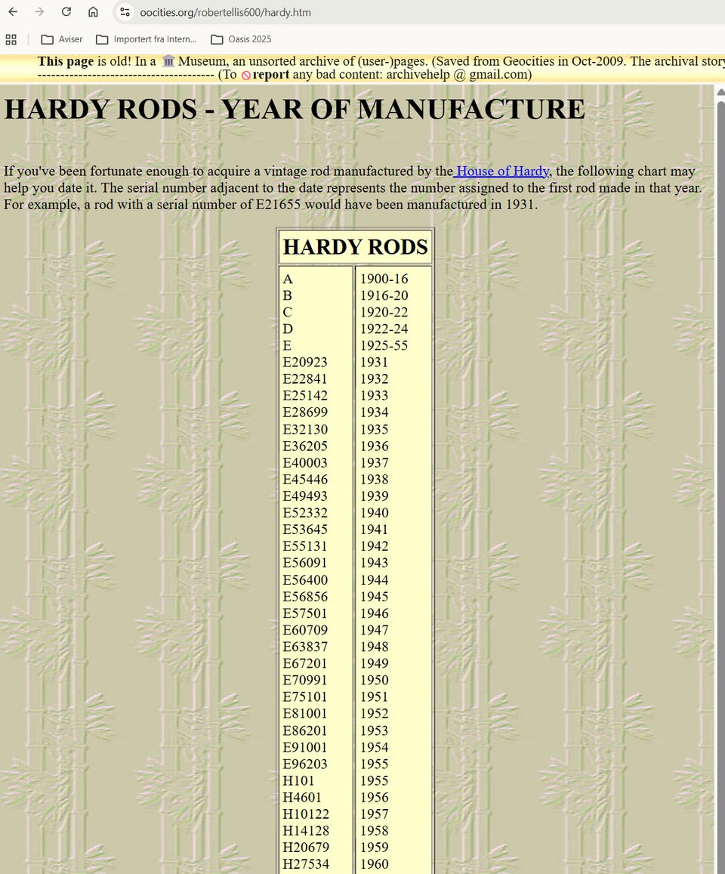Click serial number E75101
This screenshot has width=725, height=874.
pos(305,697)
